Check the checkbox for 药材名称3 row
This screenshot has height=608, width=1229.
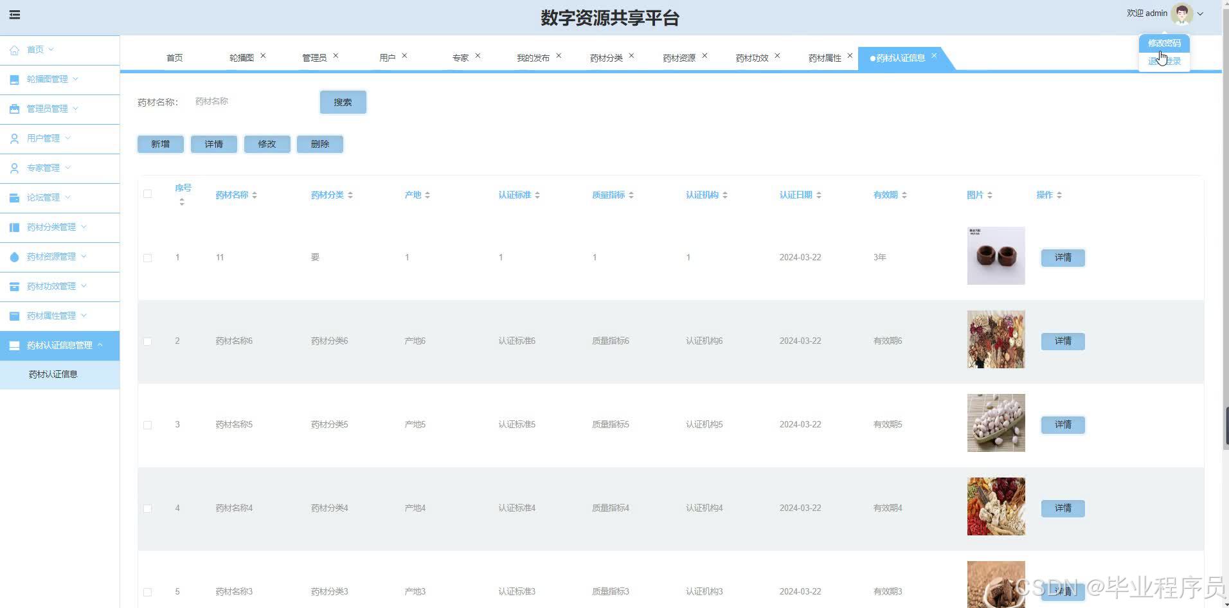point(147,592)
